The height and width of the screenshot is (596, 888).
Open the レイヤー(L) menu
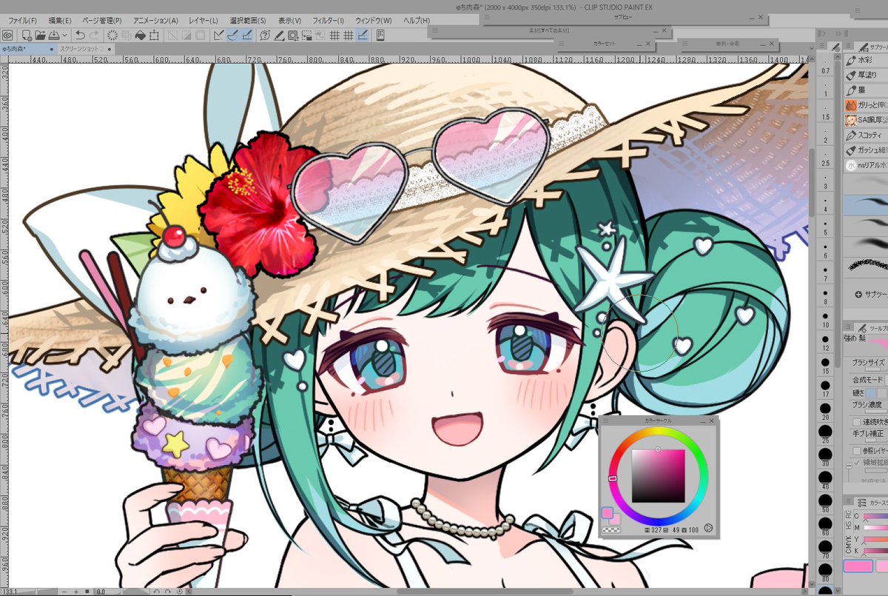(x=203, y=20)
